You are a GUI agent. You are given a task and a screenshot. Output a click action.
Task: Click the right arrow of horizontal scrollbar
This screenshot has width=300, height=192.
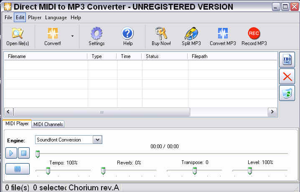(x=272, y=112)
